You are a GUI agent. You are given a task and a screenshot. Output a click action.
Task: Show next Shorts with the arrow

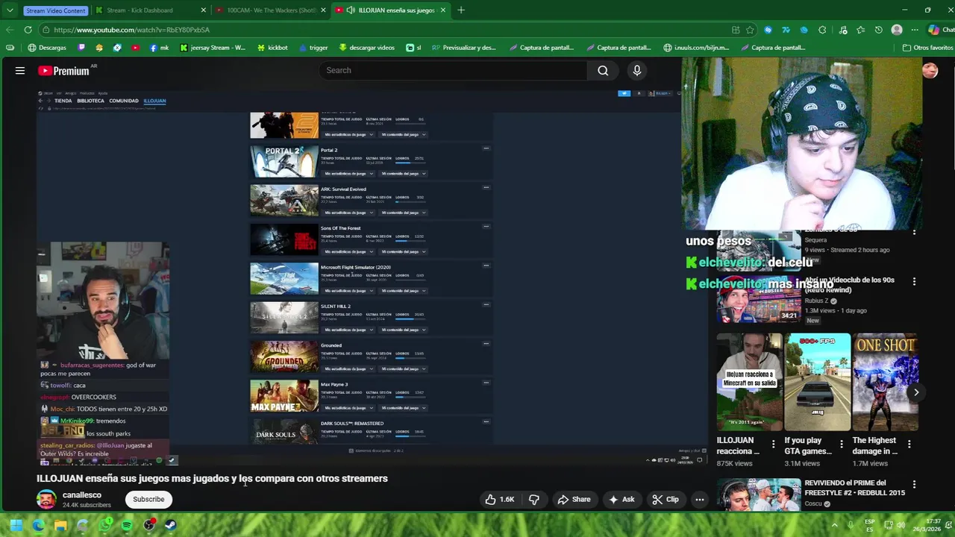(916, 392)
